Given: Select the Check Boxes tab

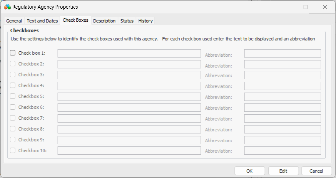Looking at the screenshot, I should pyautogui.click(x=76, y=20).
